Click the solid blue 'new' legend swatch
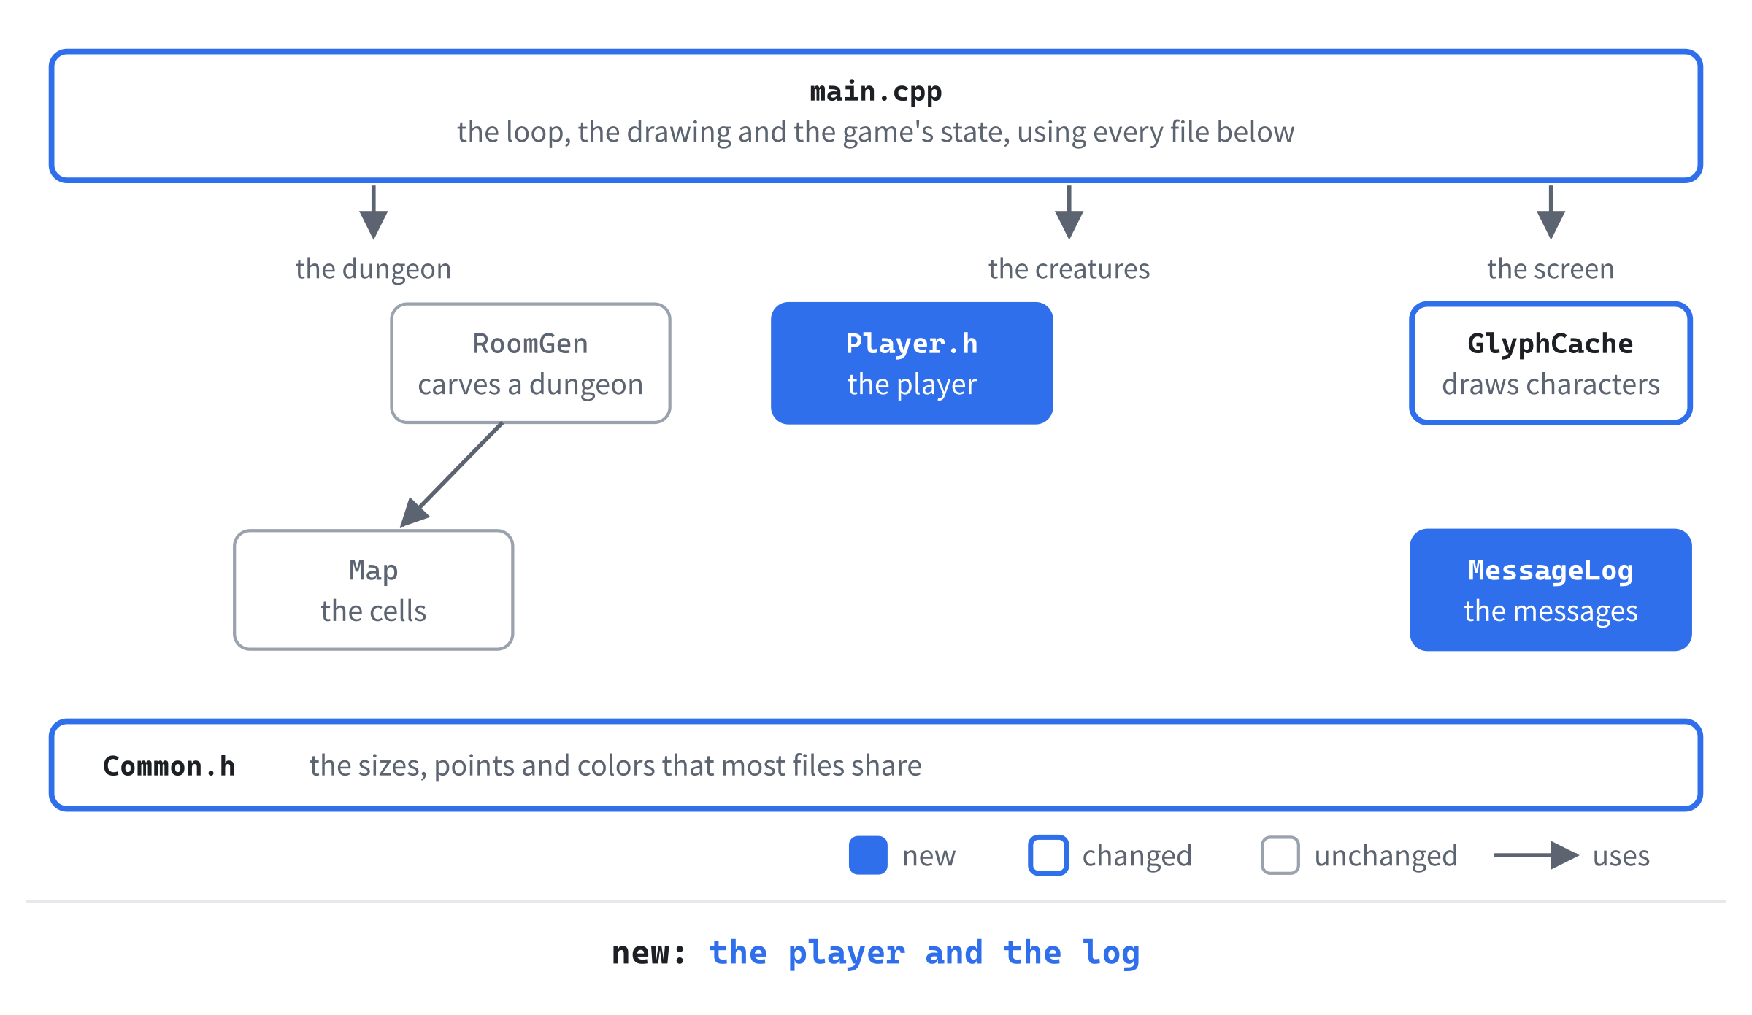Viewport: 1752px width, 1015px height. tap(868, 855)
